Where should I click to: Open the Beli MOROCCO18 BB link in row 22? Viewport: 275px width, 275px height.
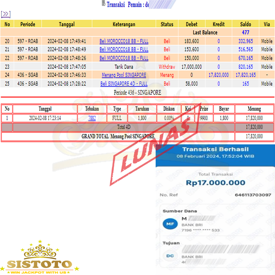pos(124,58)
